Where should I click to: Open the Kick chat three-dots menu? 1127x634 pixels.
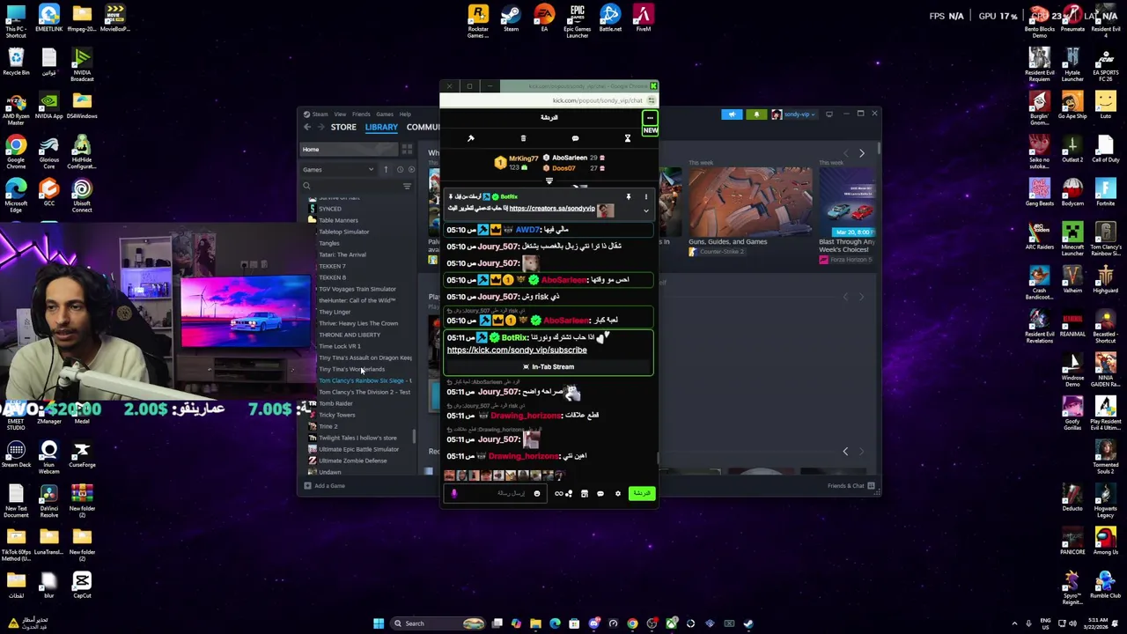[x=650, y=117]
